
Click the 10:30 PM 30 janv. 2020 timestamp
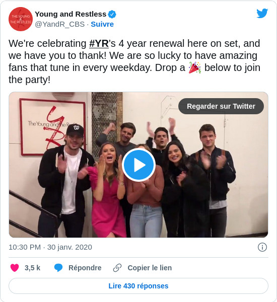tap(50, 247)
